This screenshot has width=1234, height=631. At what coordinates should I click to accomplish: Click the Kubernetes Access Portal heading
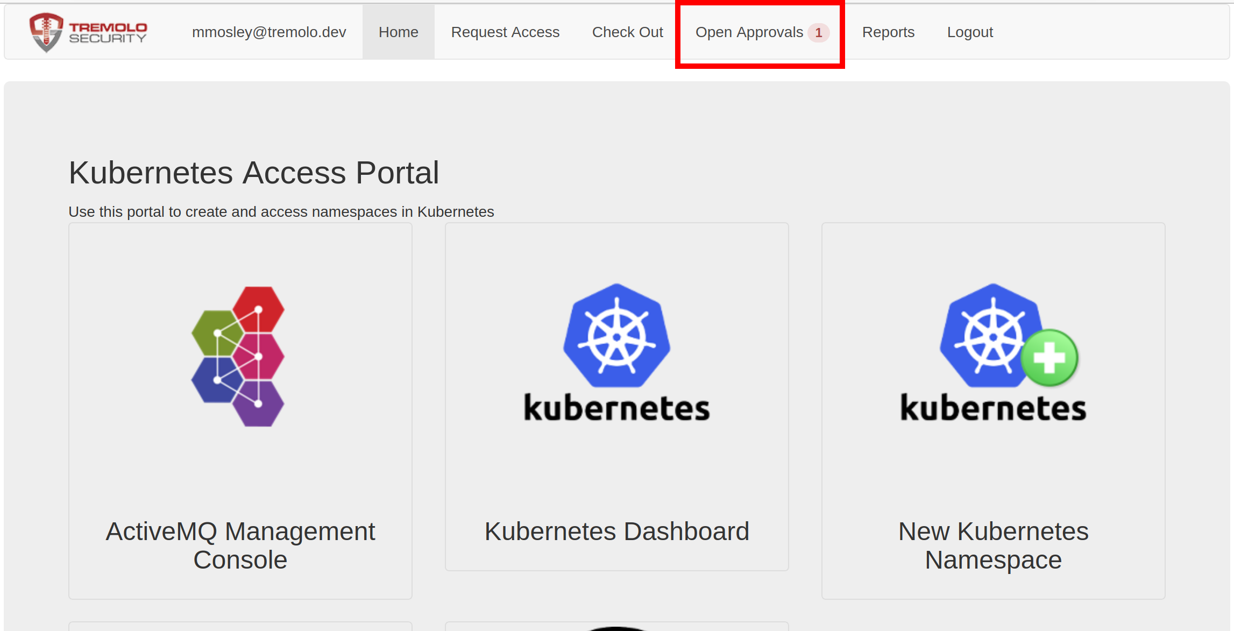click(254, 173)
